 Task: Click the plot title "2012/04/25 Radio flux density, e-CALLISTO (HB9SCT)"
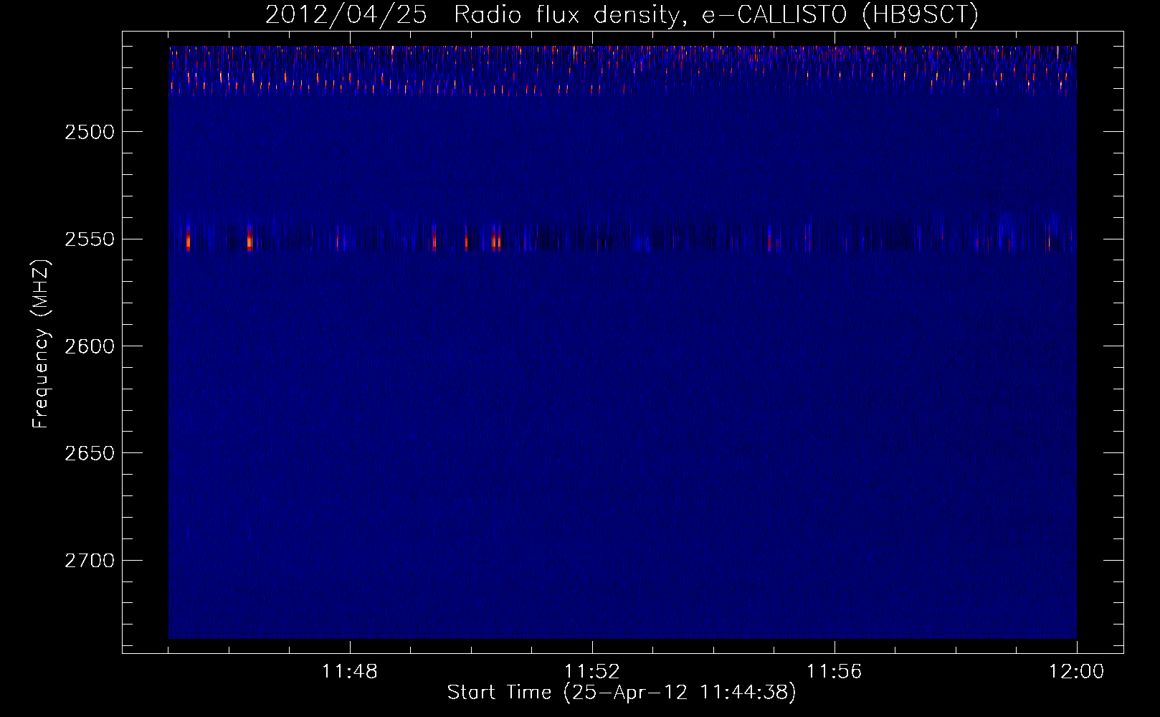pos(622,14)
